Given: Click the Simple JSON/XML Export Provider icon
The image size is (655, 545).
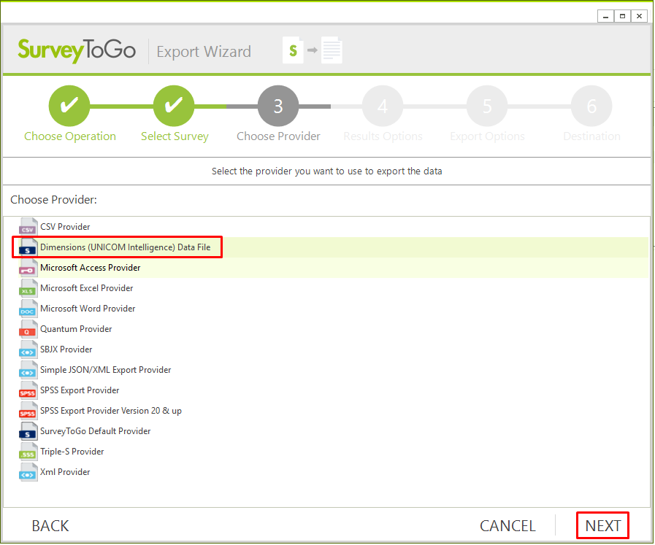Looking at the screenshot, I should [28, 370].
